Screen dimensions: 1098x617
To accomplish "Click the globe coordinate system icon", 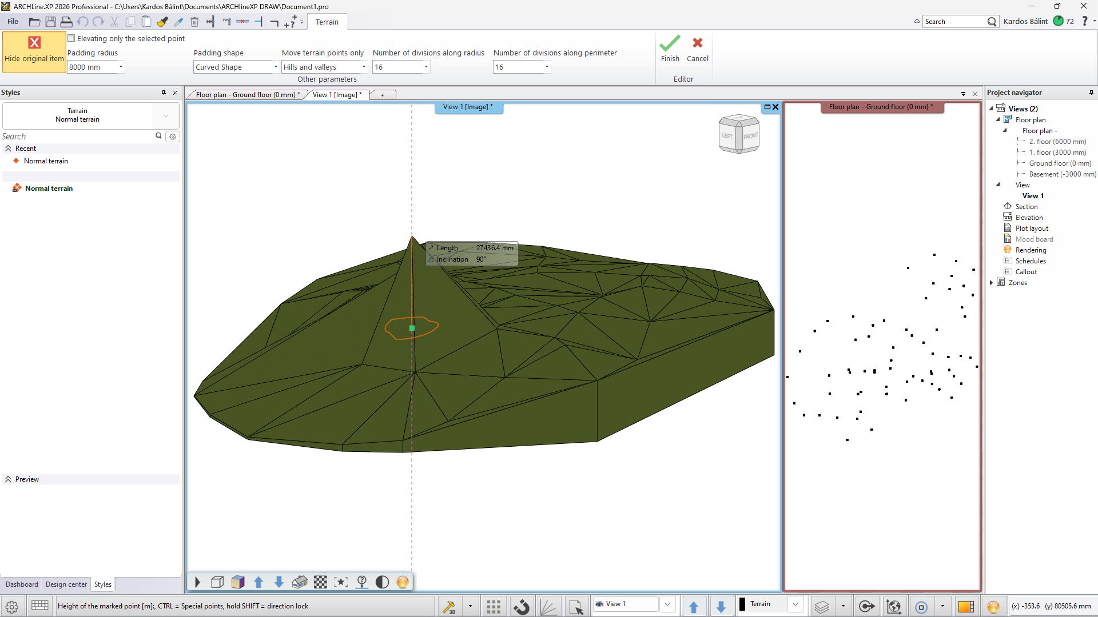I will 893,606.
